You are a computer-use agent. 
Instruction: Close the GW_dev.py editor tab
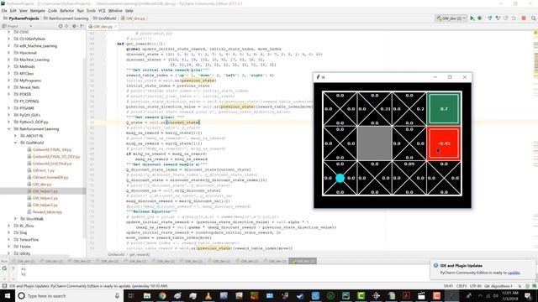(116, 26)
